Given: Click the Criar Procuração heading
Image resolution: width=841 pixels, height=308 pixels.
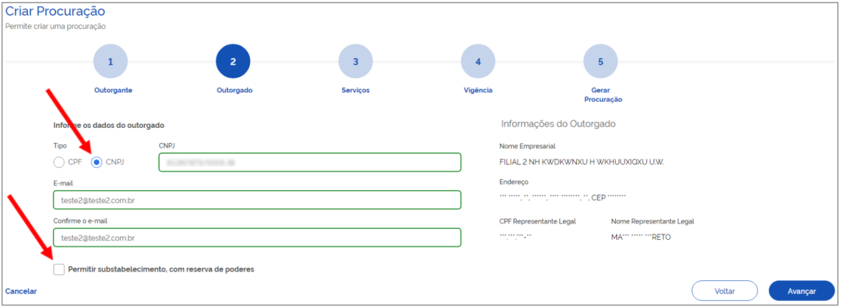Looking at the screenshot, I should click(x=56, y=11).
